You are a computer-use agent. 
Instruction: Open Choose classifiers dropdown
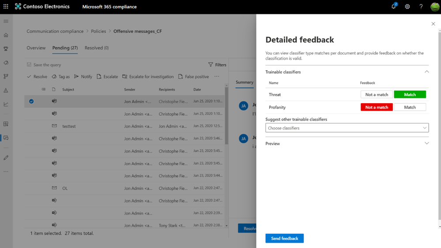coord(347,128)
